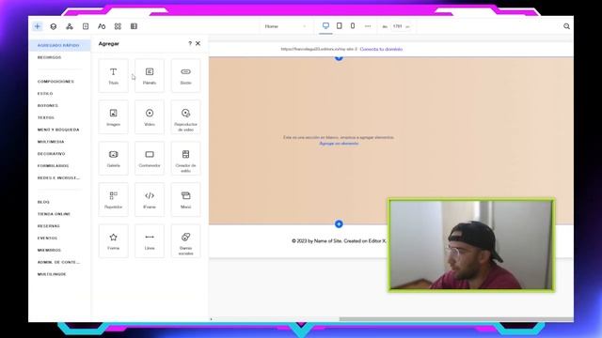The image size is (602, 338).
Task: Open the Layers panel icon
Action: pos(54,26)
